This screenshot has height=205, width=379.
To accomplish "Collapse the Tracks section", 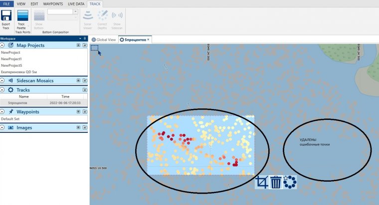I will pos(3,90).
